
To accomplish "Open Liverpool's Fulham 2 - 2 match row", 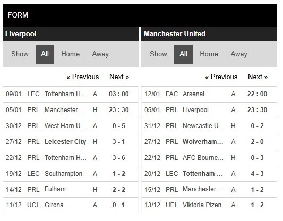I will pos(71,190).
